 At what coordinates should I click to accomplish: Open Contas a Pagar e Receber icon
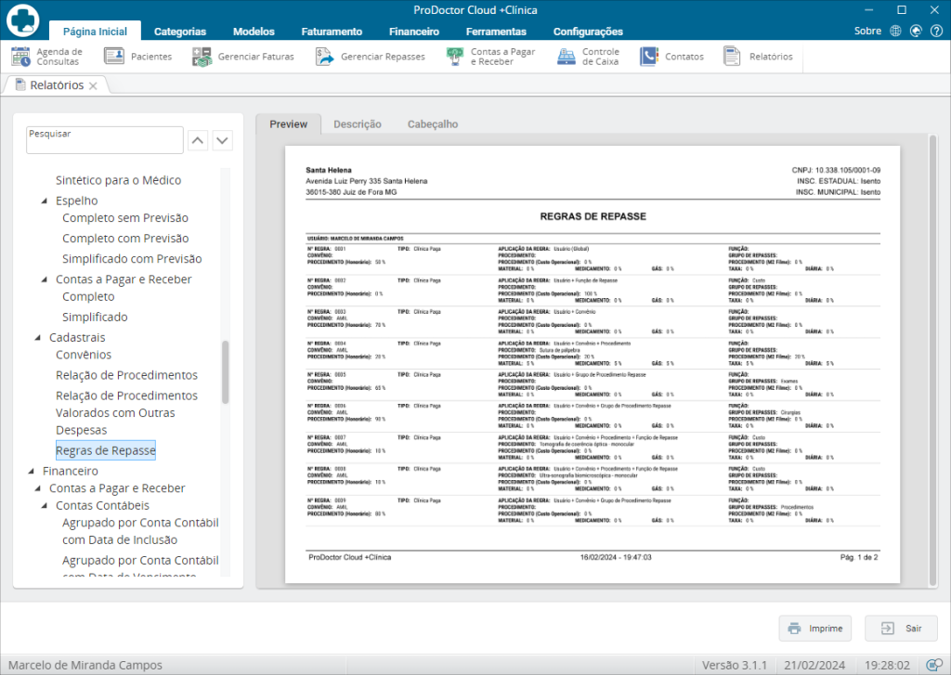point(455,57)
